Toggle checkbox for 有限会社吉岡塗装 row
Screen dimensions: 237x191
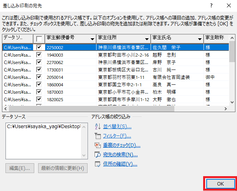coord(39,77)
